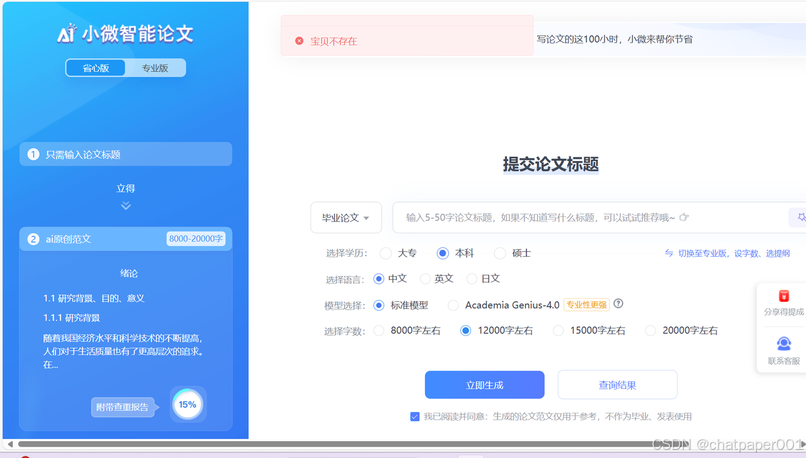Open 联系客服 customer service headset icon

coord(784,343)
